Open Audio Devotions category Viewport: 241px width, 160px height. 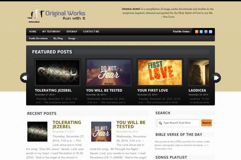point(38,38)
